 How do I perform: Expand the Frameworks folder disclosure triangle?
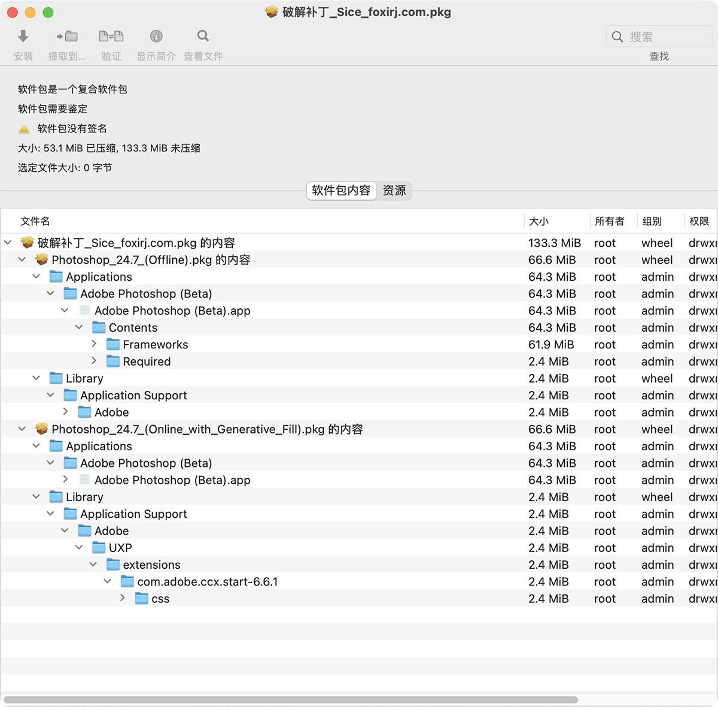(x=94, y=344)
